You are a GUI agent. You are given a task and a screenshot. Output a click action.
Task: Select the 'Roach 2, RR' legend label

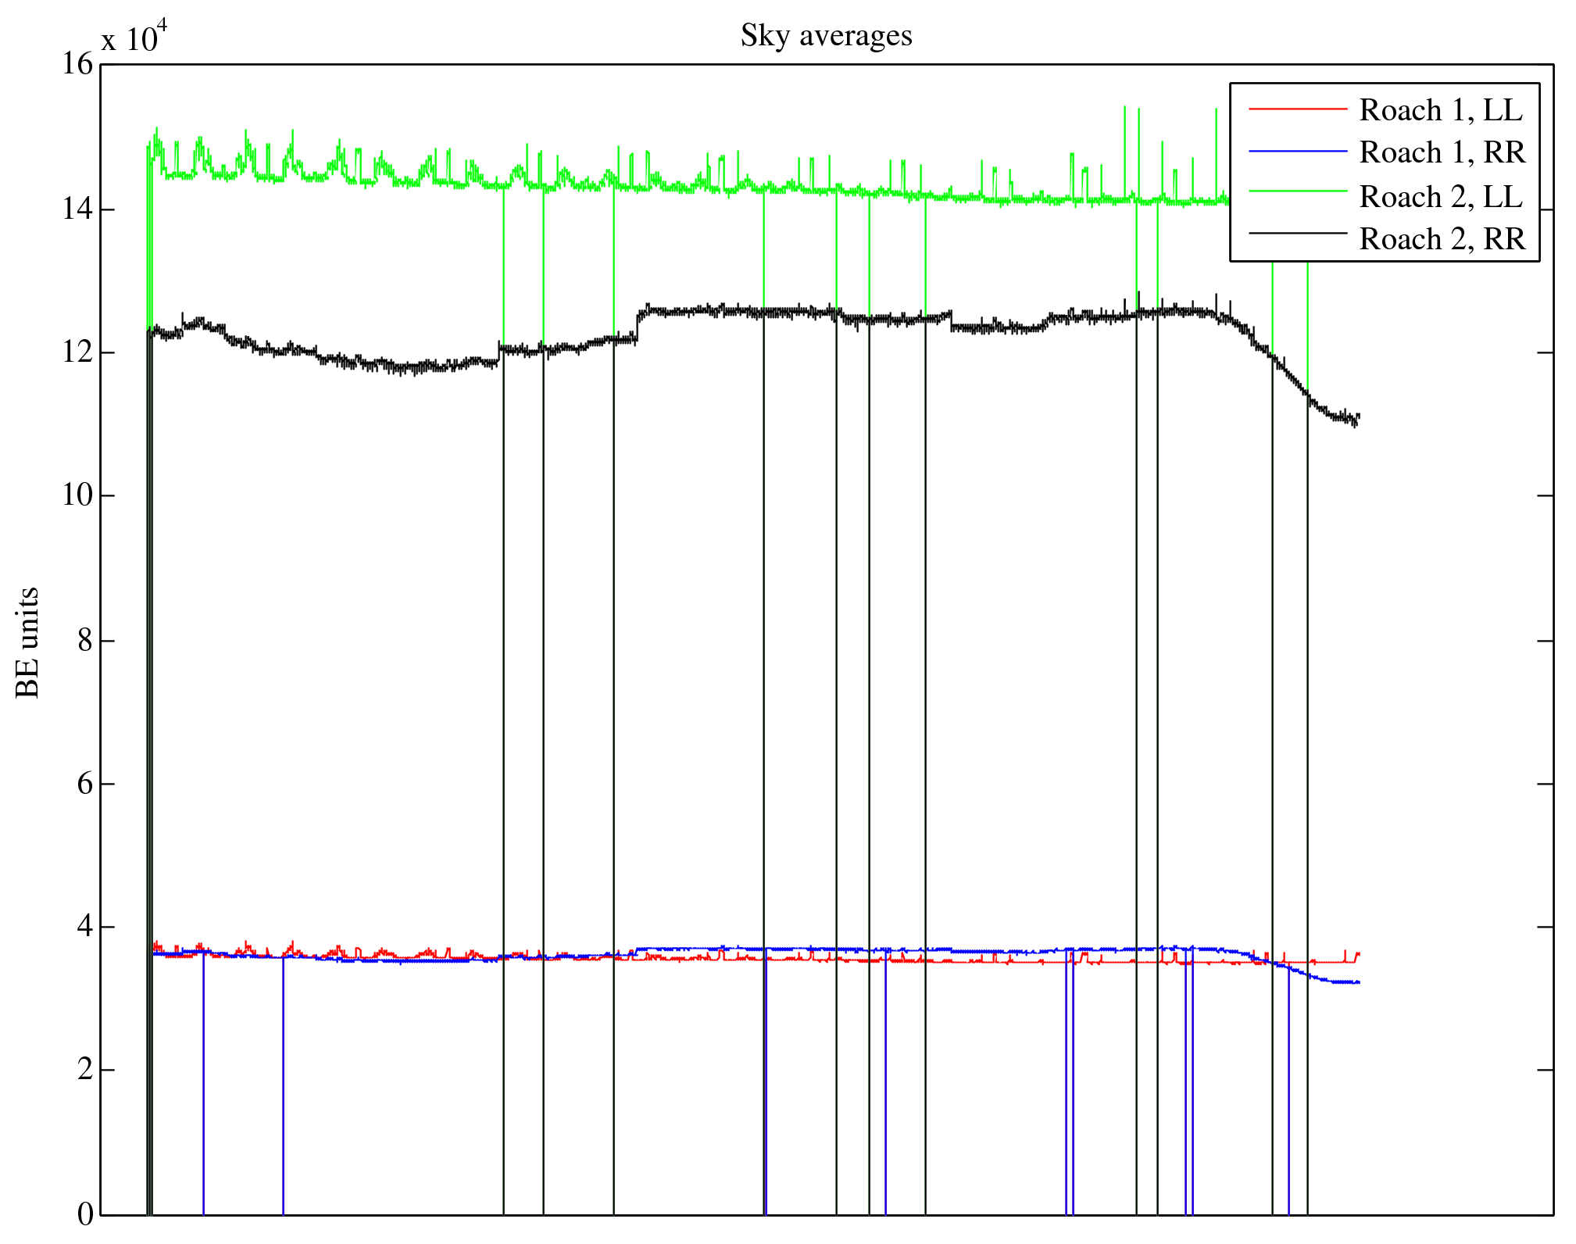[1442, 238]
